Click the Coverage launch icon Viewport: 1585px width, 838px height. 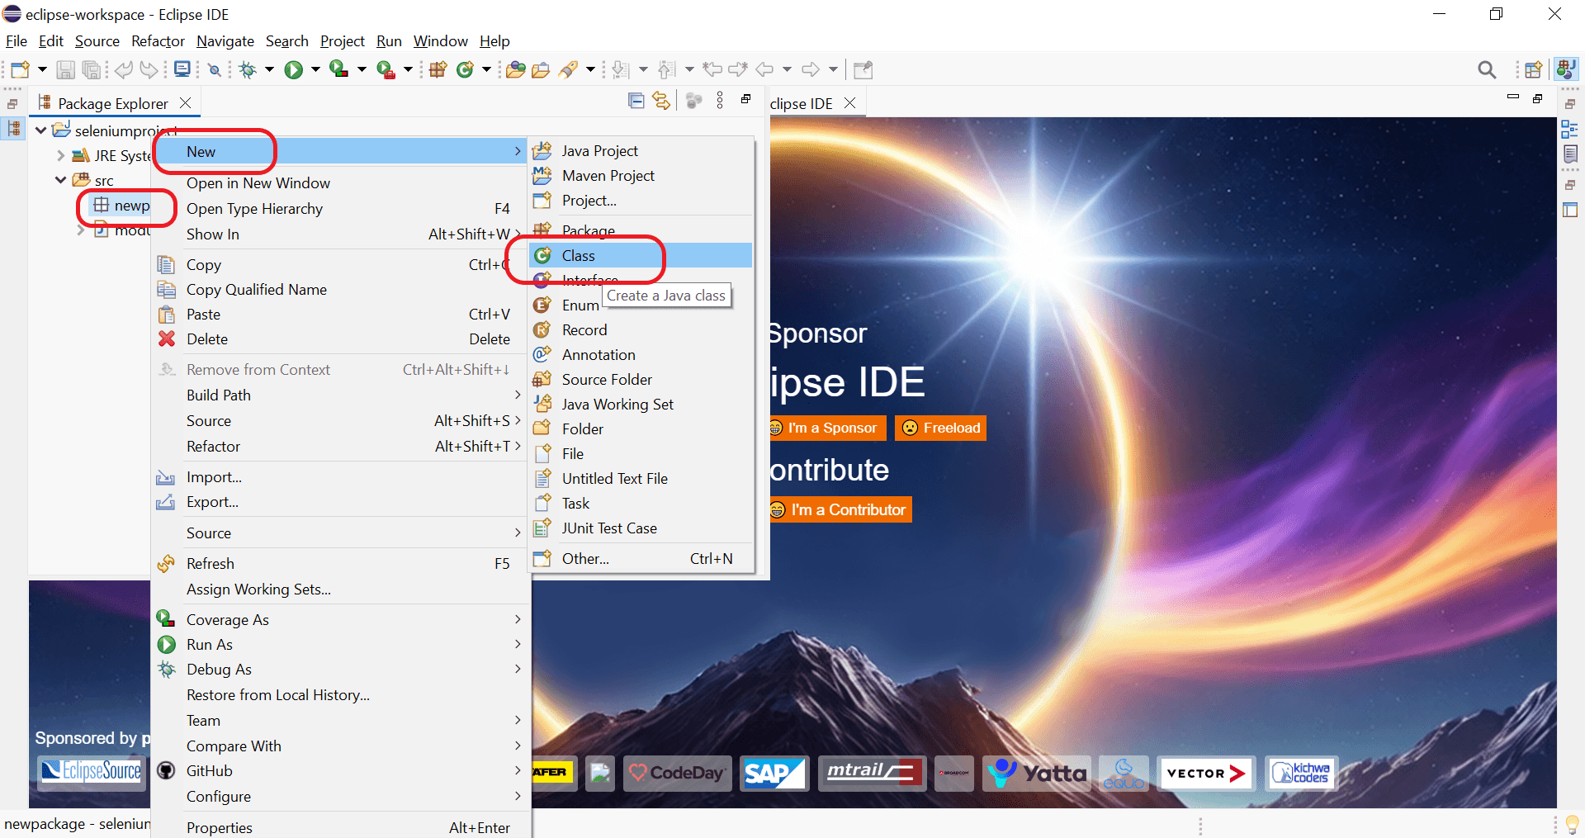click(338, 69)
